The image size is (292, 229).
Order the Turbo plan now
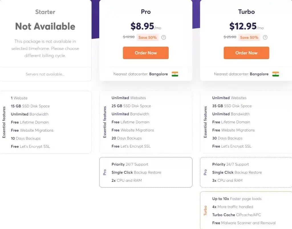coord(246,53)
